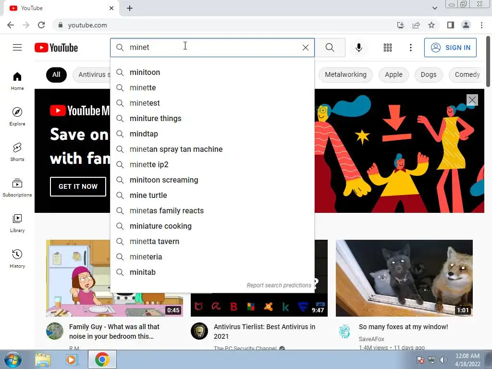Open Chrome three-dot menu
Screen dimensions: 492x369
click(481, 25)
